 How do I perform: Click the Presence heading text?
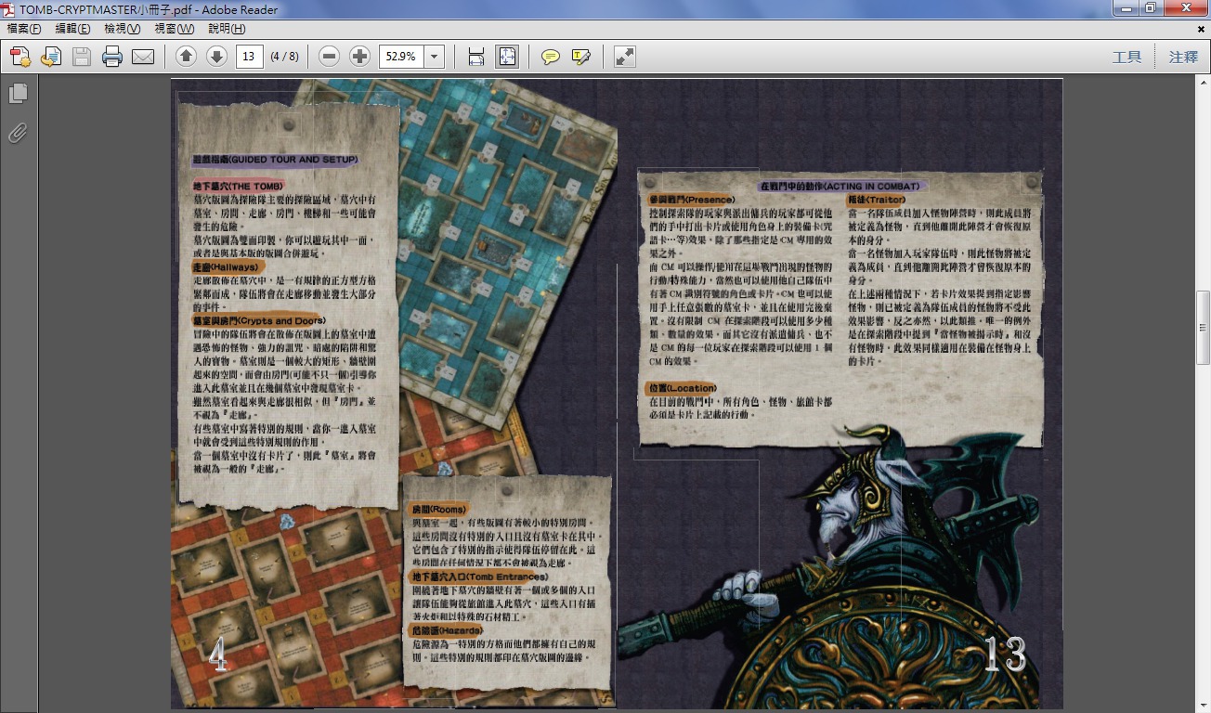point(692,200)
